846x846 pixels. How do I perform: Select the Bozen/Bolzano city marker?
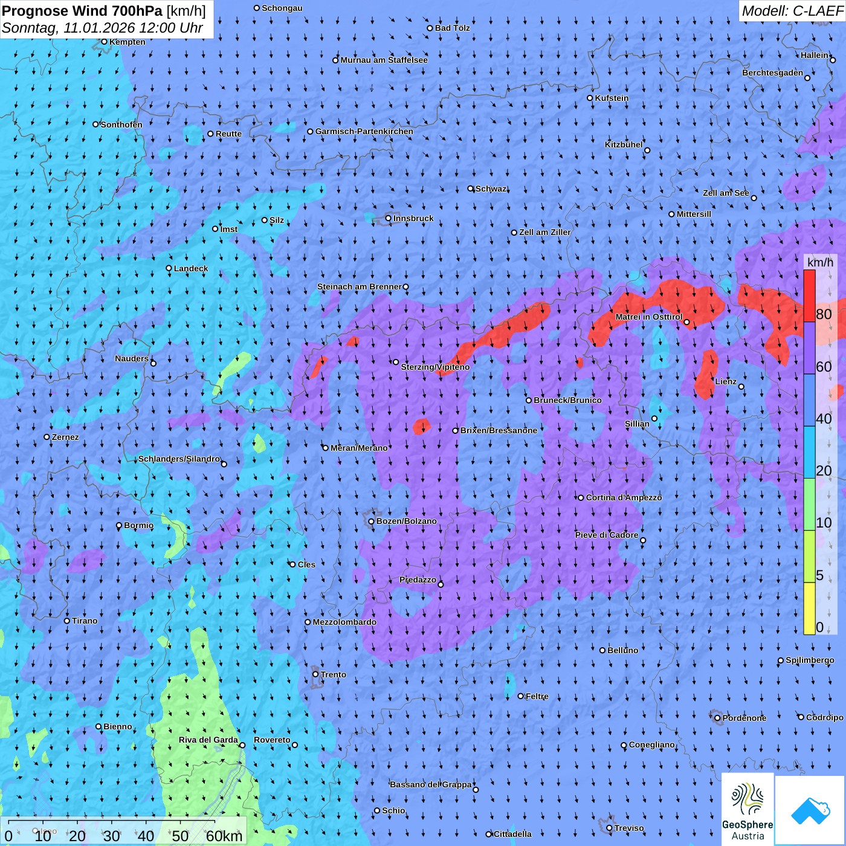tap(372, 521)
